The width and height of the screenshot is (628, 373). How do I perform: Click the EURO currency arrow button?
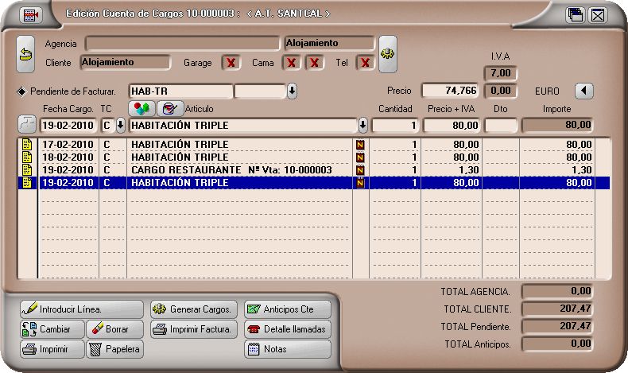click(583, 91)
